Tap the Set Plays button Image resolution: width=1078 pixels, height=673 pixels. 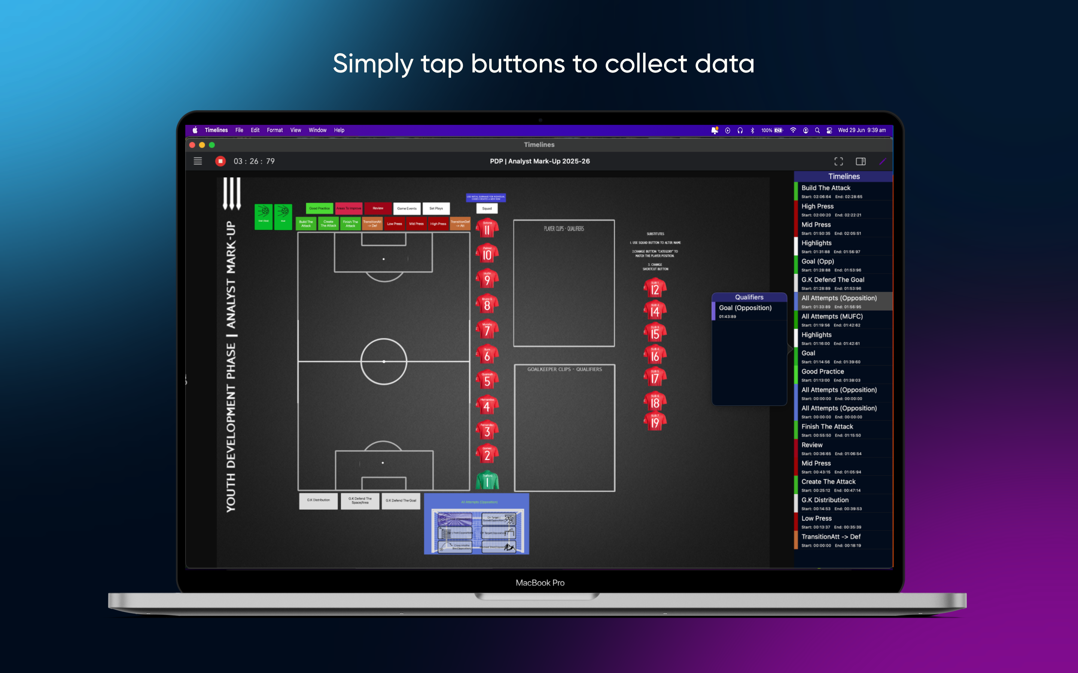[436, 208]
